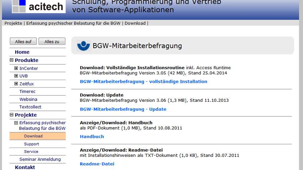Viewport: 303px width, 170px height.
Task: Open the Service sidebar entry
Action: 31,152
